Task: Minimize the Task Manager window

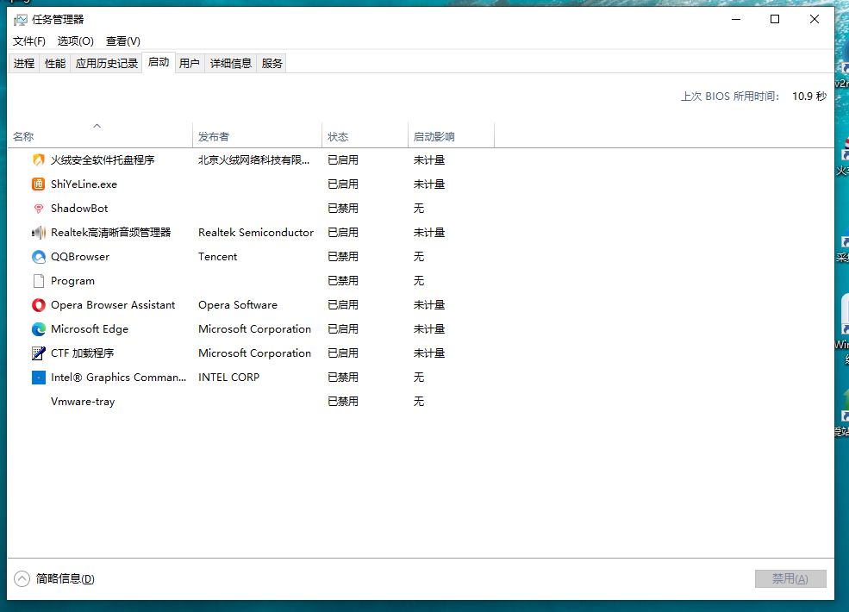Action: coord(736,19)
